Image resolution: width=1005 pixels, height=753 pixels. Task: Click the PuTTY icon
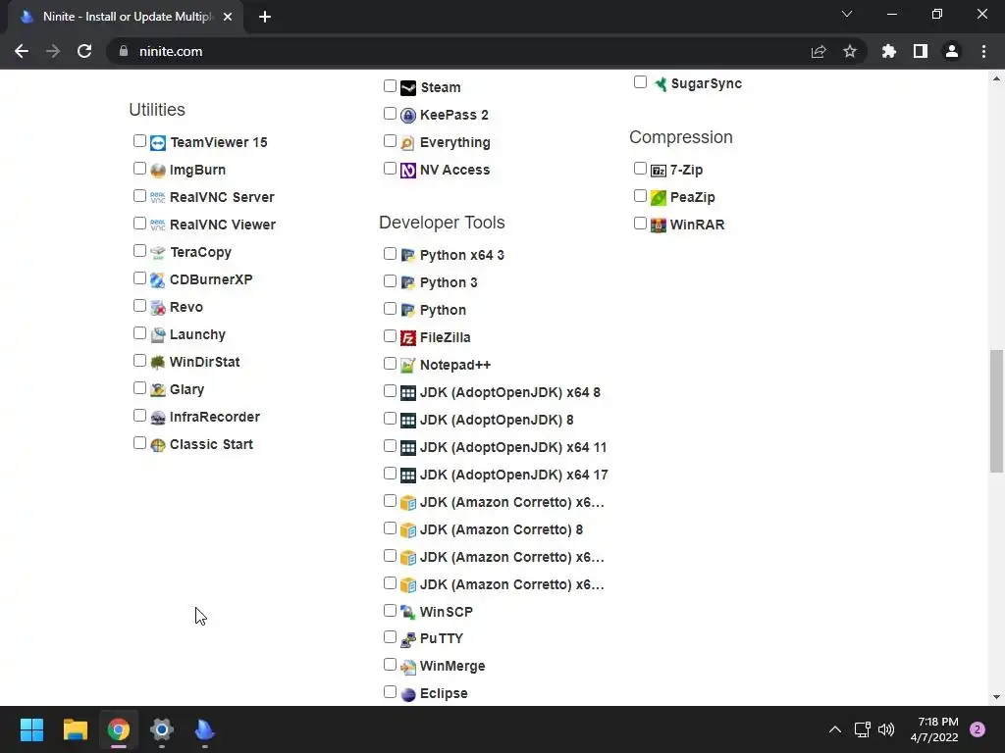click(x=408, y=639)
